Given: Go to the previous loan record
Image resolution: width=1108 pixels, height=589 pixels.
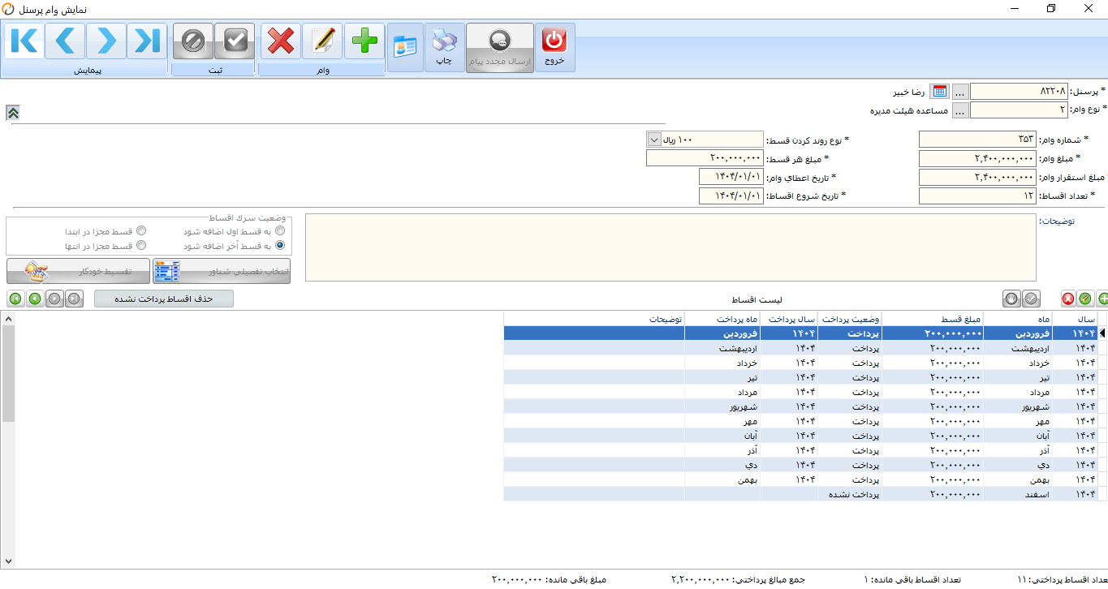Looking at the screenshot, I should coord(66,41).
